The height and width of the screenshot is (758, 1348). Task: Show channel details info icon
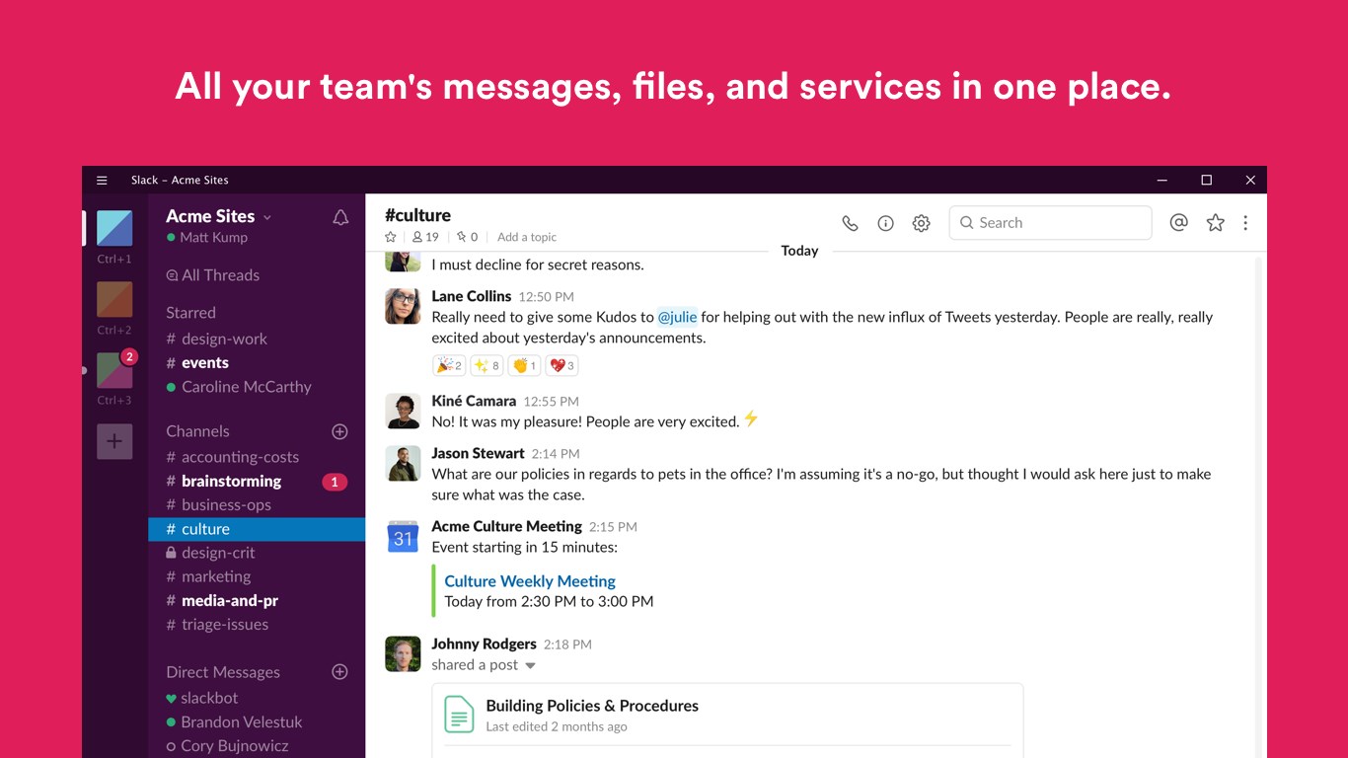click(x=886, y=223)
